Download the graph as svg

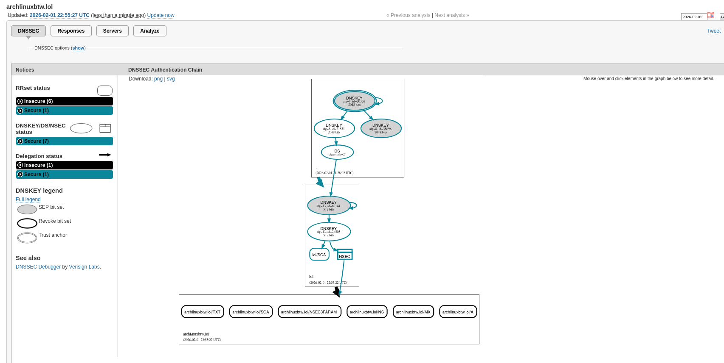(x=171, y=79)
